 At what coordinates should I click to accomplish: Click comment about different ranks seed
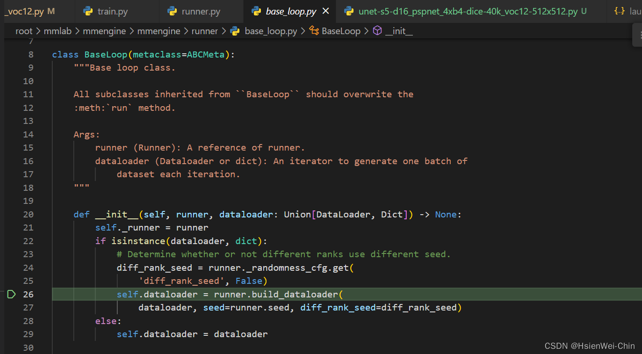click(x=284, y=254)
